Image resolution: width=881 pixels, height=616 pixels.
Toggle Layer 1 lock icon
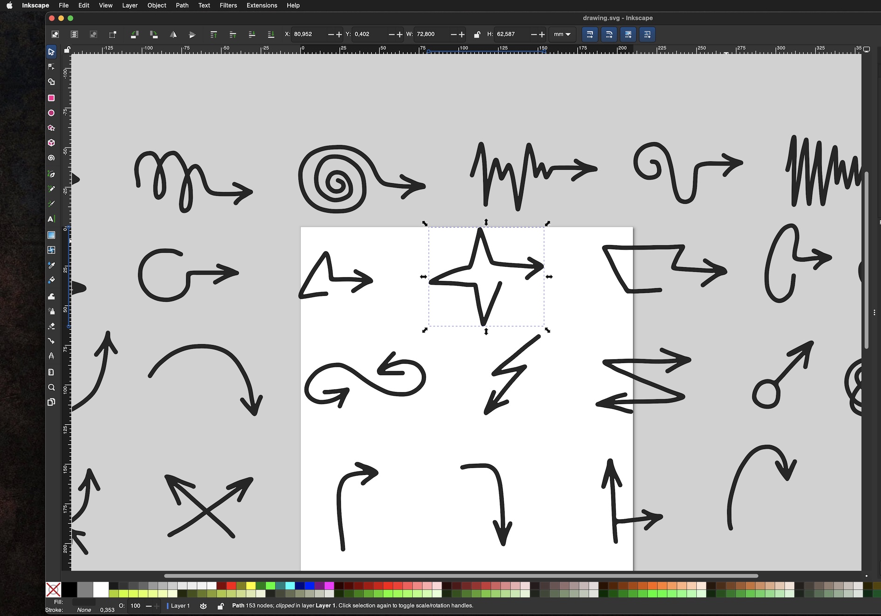point(221,606)
